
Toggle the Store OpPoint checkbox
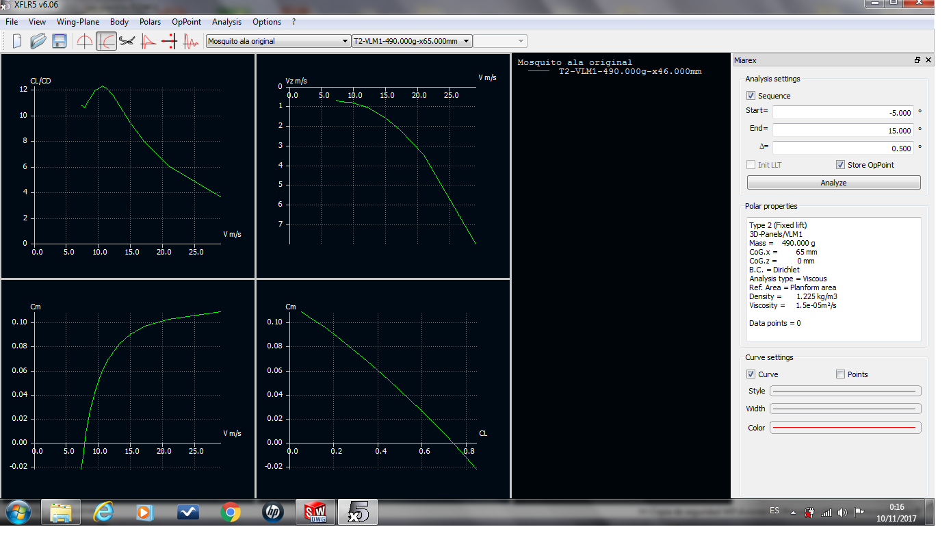pos(840,165)
